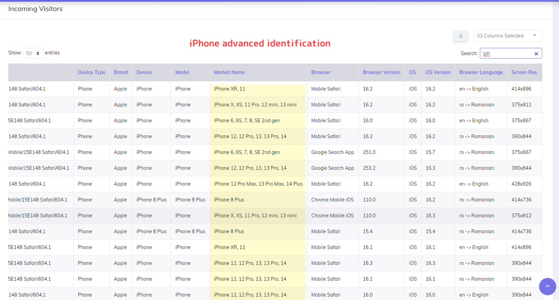Image resolution: width=559 pixels, height=300 pixels.
Task: Open the Show entries count selector
Action: click(33, 53)
